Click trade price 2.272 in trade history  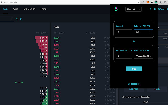(x=57, y=56)
